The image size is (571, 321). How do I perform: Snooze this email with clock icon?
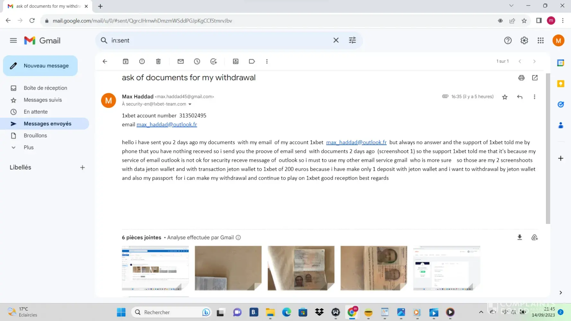197,61
